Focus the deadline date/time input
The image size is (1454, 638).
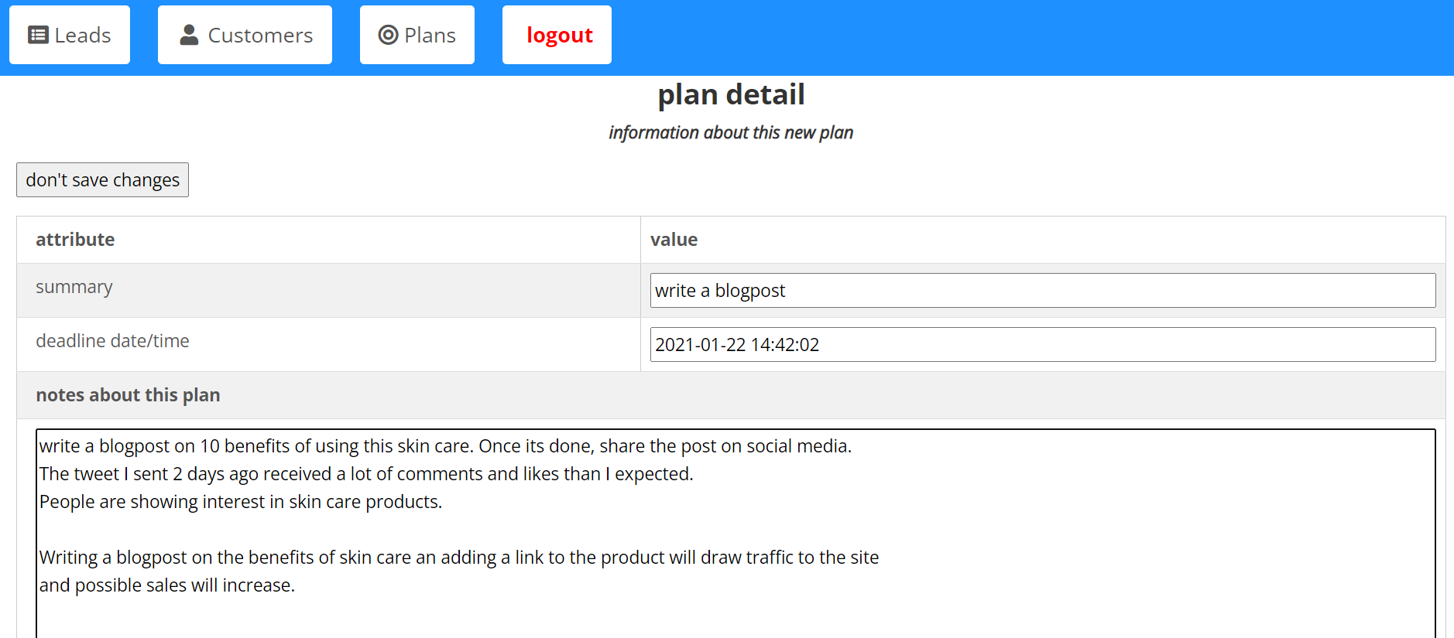pos(1042,344)
